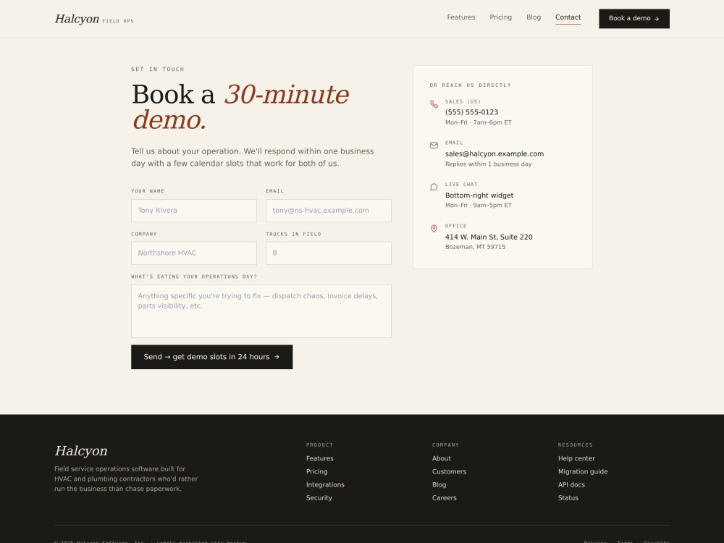Click the (555) 555-0123 phone number
724x543 pixels.
[x=471, y=112]
